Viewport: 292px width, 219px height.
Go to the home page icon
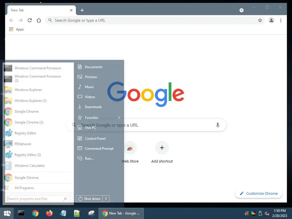[39, 20]
